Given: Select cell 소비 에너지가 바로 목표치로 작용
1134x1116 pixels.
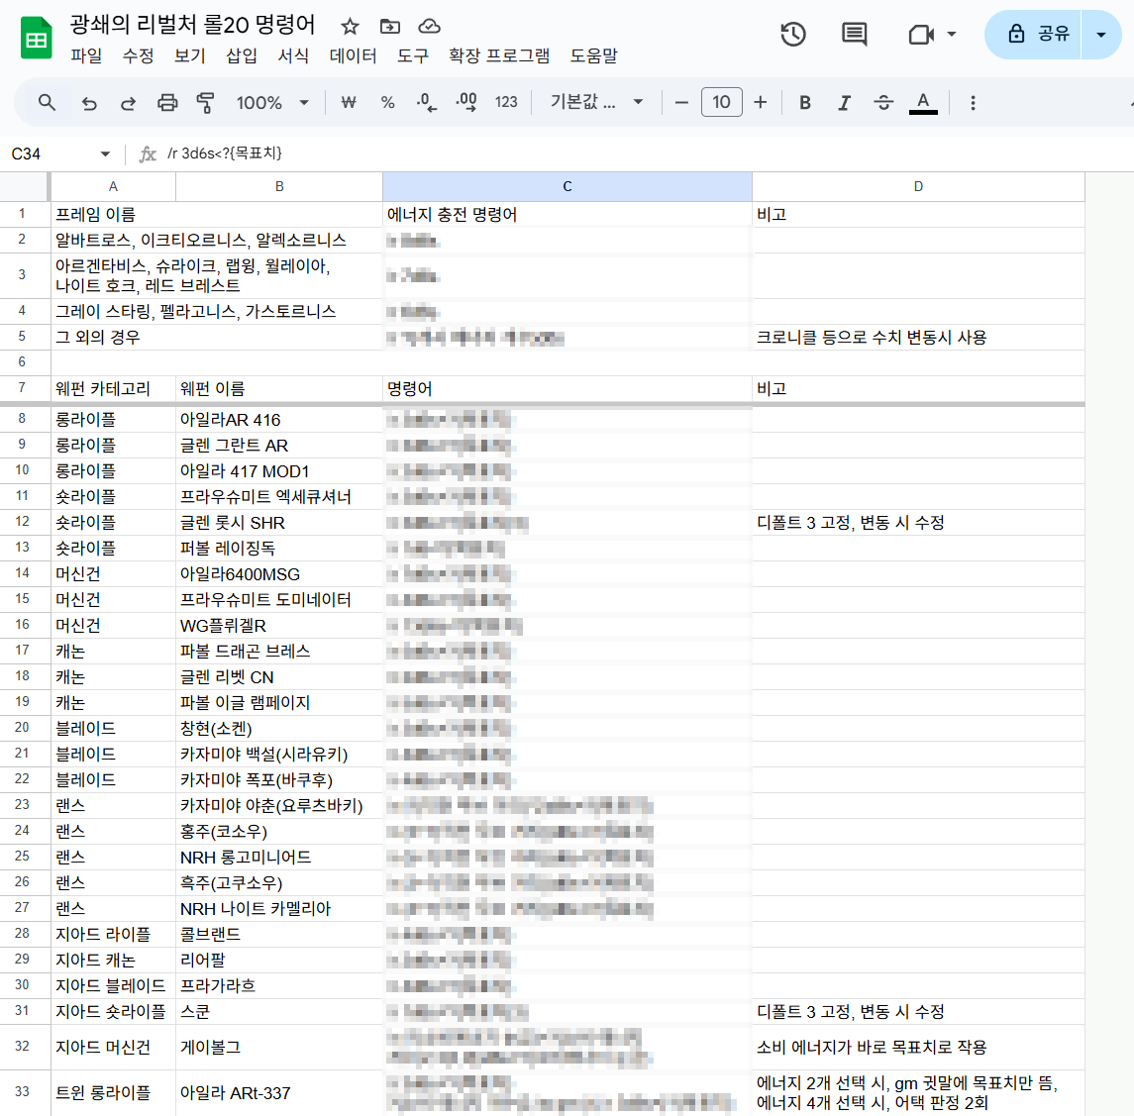Looking at the screenshot, I should (x=918, y=1047).
